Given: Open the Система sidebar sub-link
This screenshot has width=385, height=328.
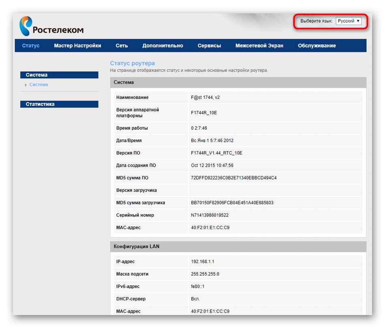Looking at the screenshot, I should [x=38, y=84].
